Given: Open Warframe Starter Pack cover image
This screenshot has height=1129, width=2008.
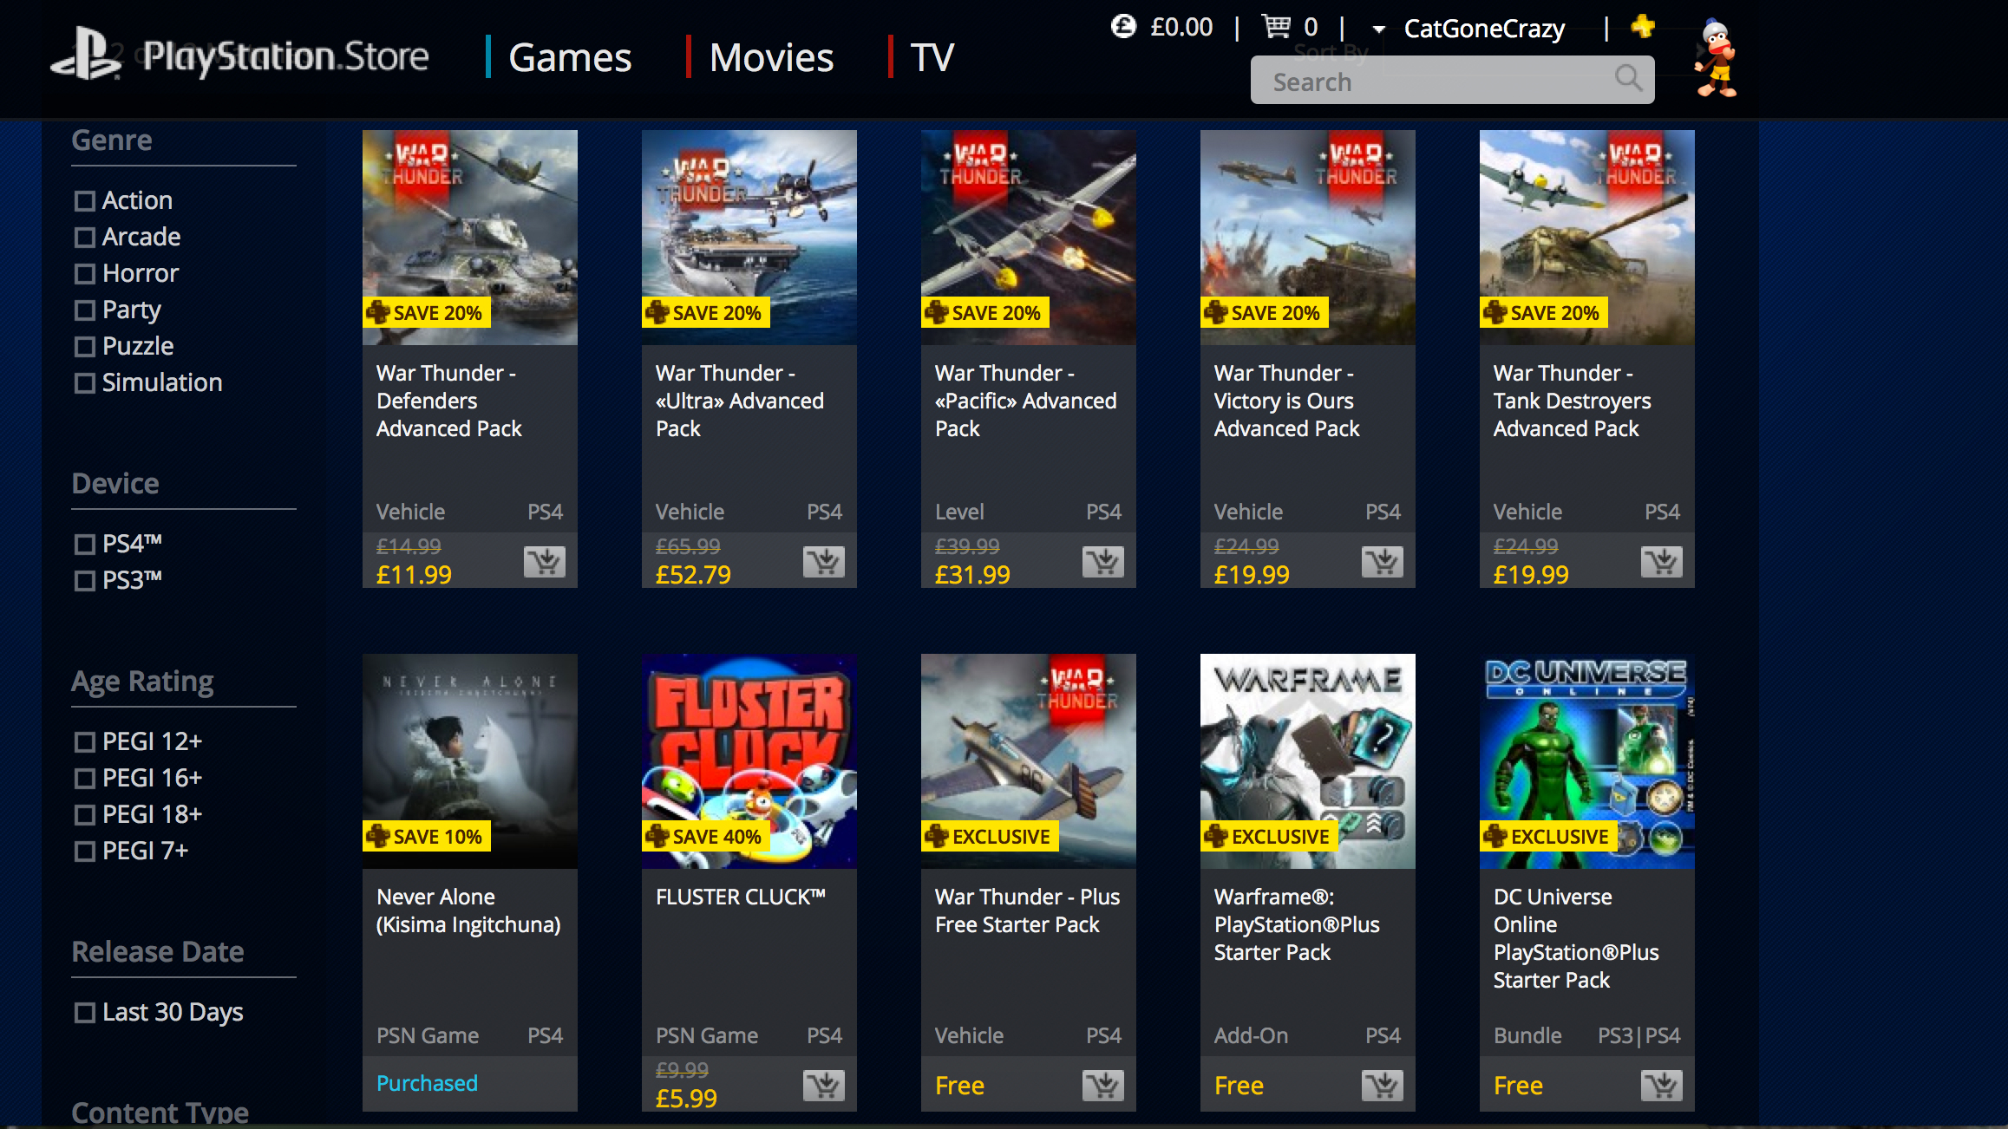Looking at the screenshot, I should pos(1308,761).
